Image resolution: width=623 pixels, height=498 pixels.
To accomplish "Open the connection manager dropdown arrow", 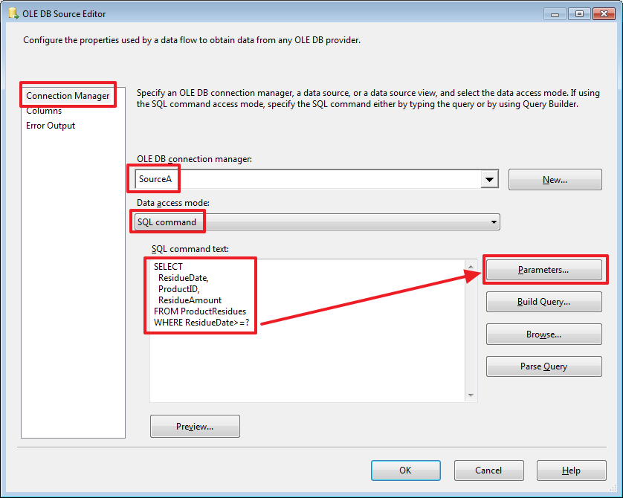I will pyautogui.click(x=490, y=179).
